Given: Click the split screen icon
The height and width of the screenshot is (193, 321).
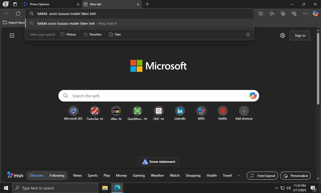Looking at the screenshot, I should coord(261,14).
